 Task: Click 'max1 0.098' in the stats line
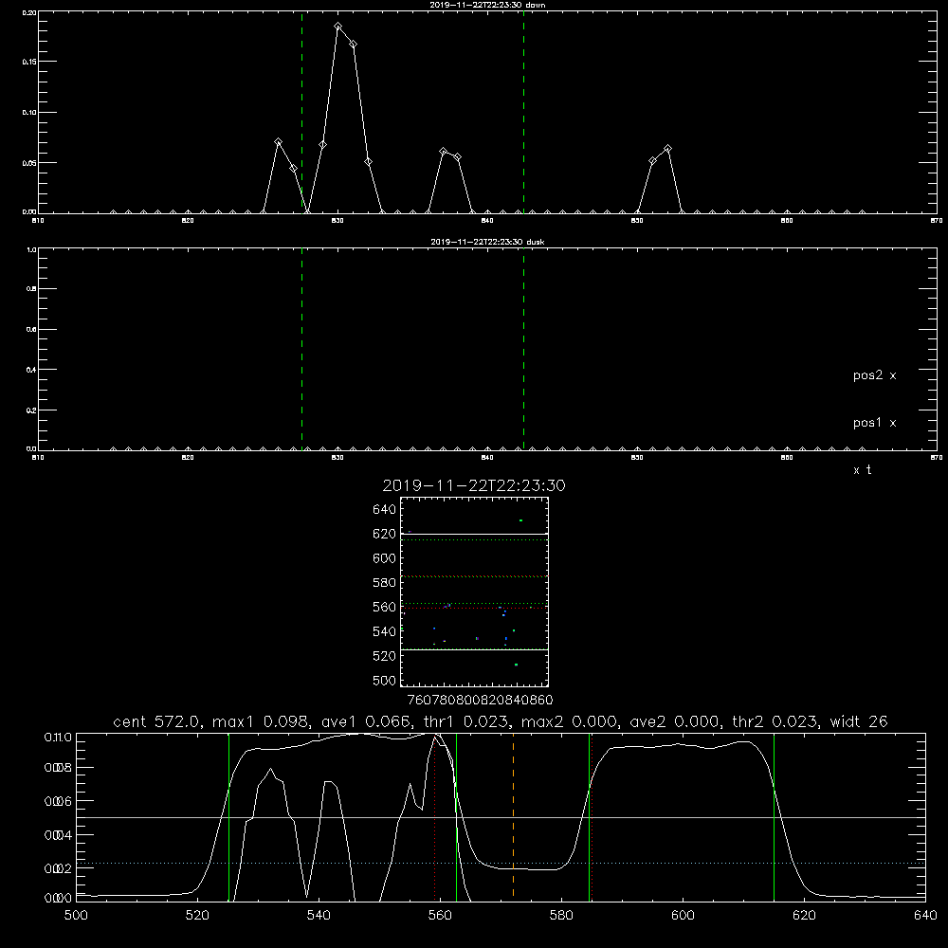tap(261, 721)
